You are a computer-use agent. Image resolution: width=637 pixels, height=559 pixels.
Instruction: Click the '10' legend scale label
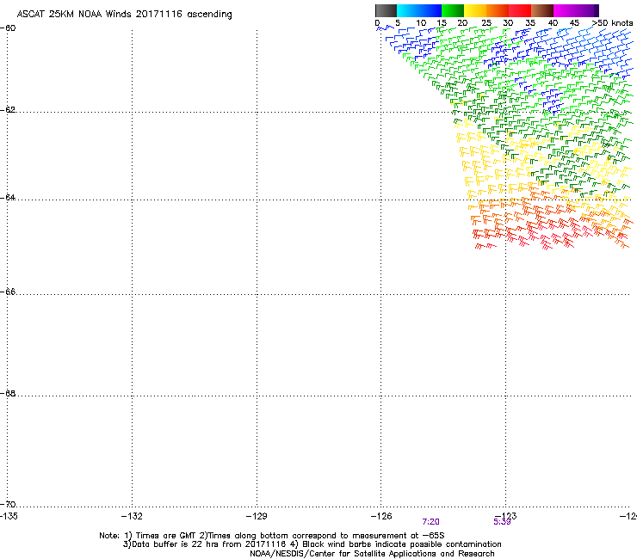421,23
